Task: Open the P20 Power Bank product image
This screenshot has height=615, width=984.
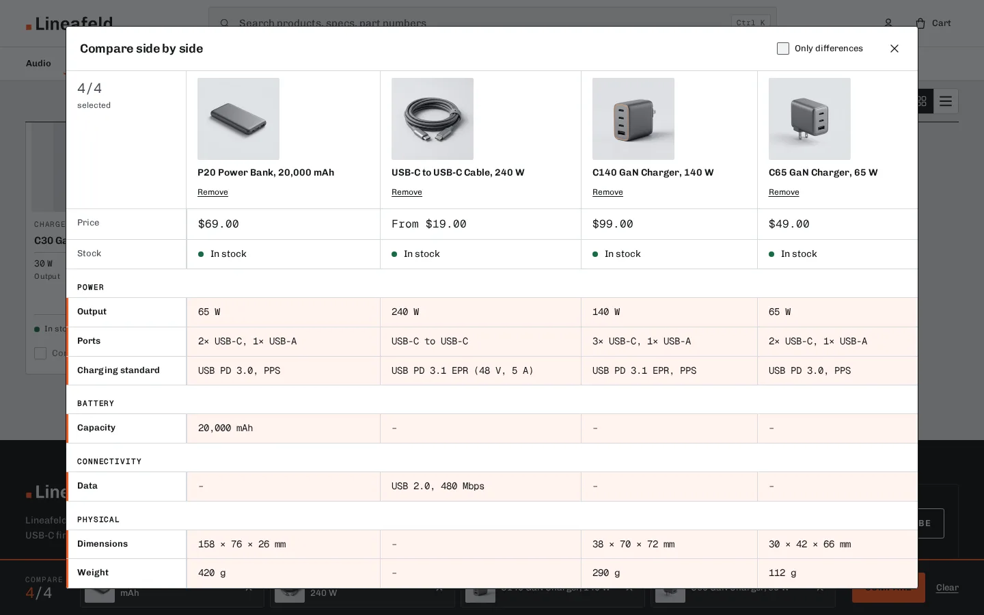Action: [x=238, y=119]
